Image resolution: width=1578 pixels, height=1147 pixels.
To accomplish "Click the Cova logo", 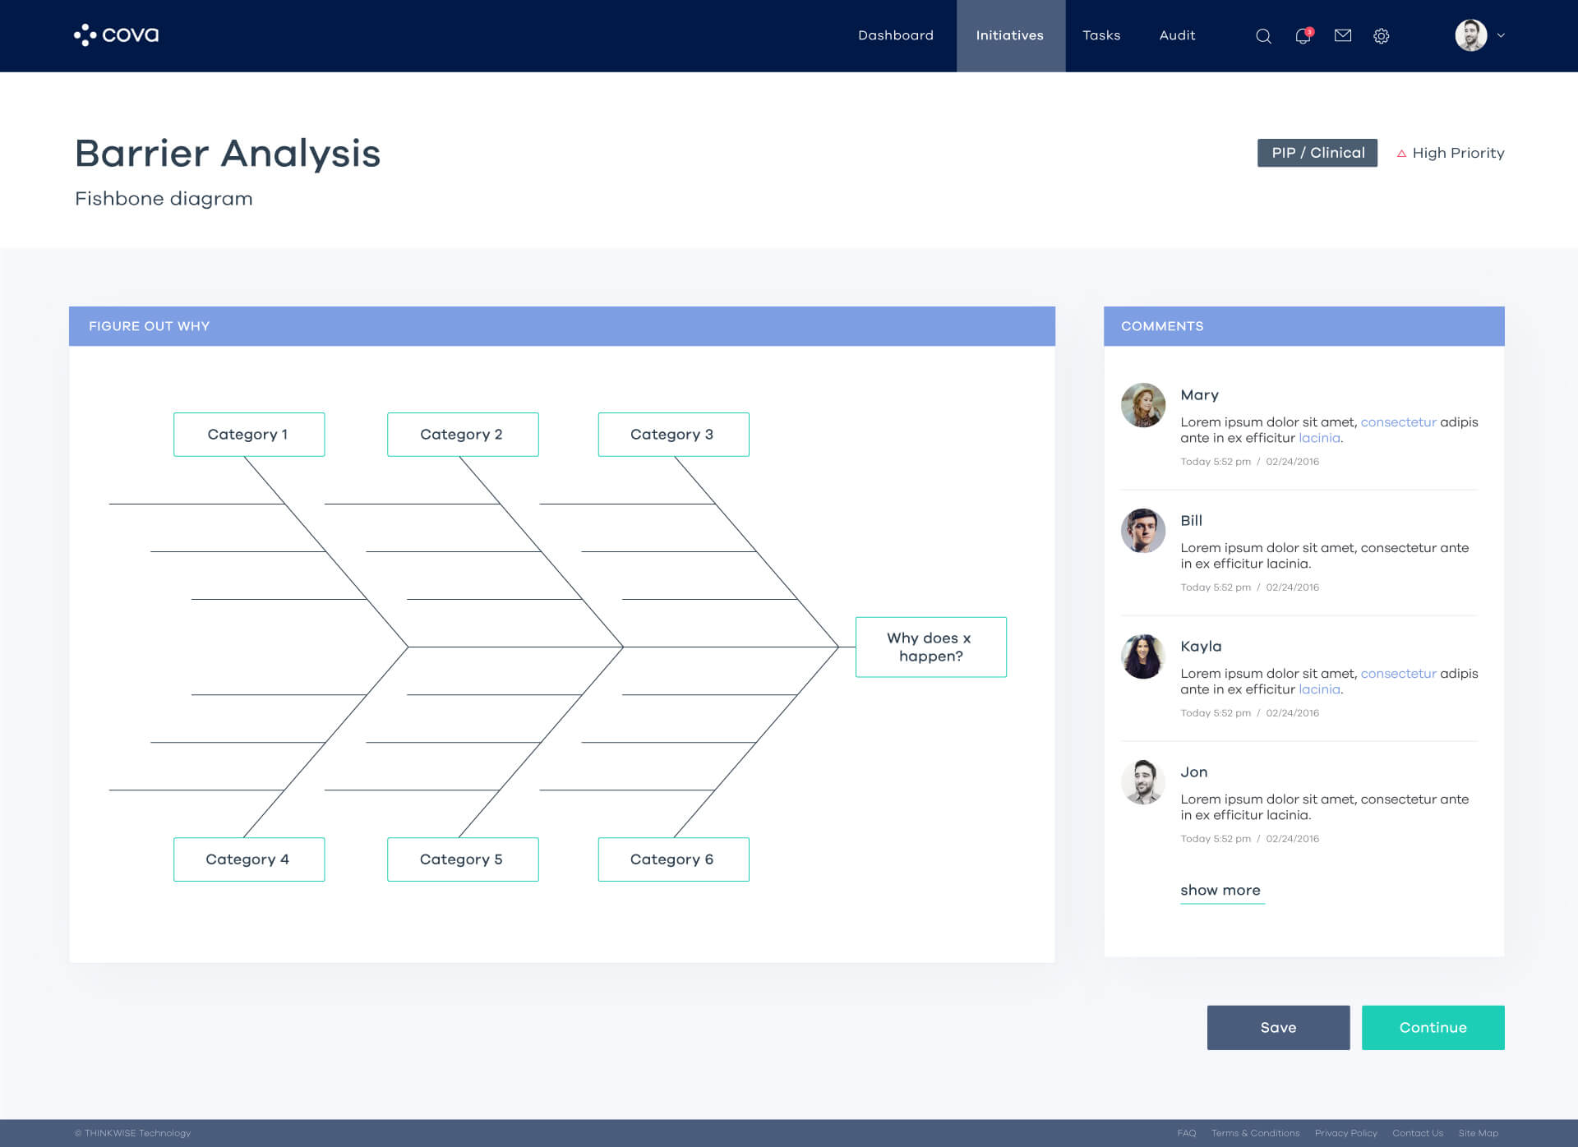I will pyautogui.click(x=117, y=35).
